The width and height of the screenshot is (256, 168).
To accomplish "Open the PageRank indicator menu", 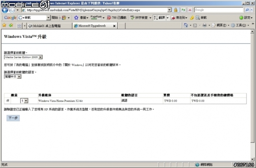I will (97, 18).
